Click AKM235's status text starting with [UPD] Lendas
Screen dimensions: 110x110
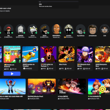(x=21, y=37)
